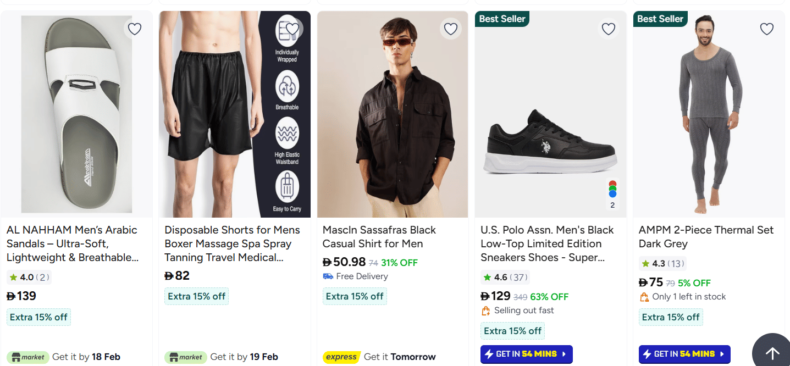Toggle wishlist heart on Disposable Shorts product
The image size is (790, 366).
tap(292, 29)
